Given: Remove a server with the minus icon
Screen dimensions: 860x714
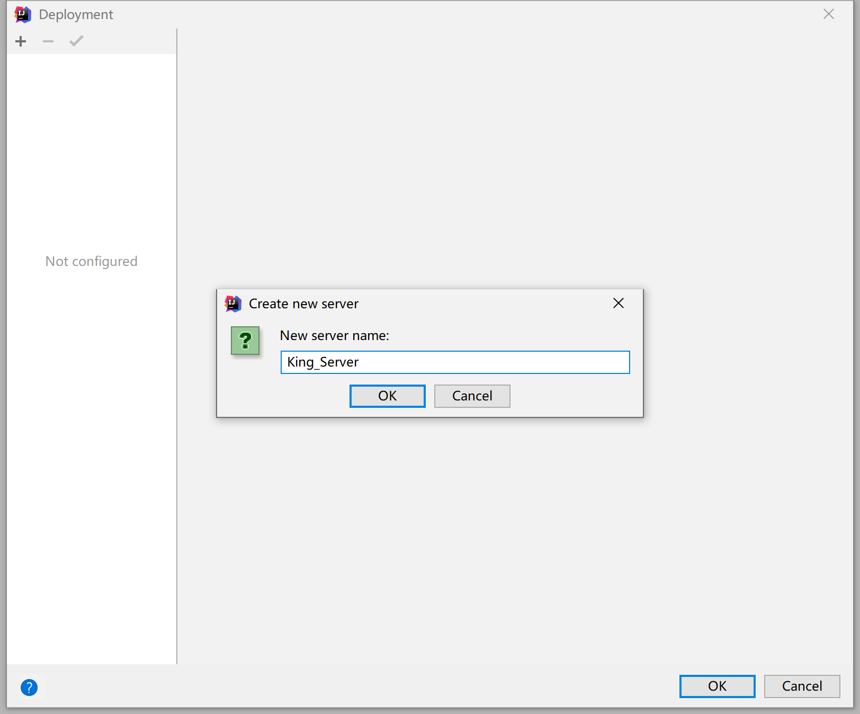Looking at the screenshot, I should (x=48, y=41).
